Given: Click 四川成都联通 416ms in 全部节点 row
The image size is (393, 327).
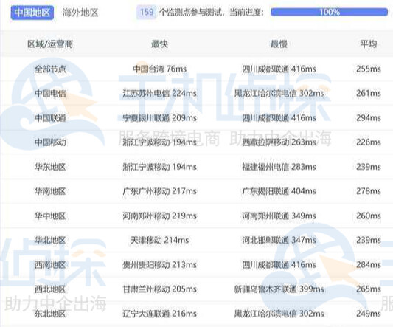Looking at the screenshot, I should tap(279, 69).
